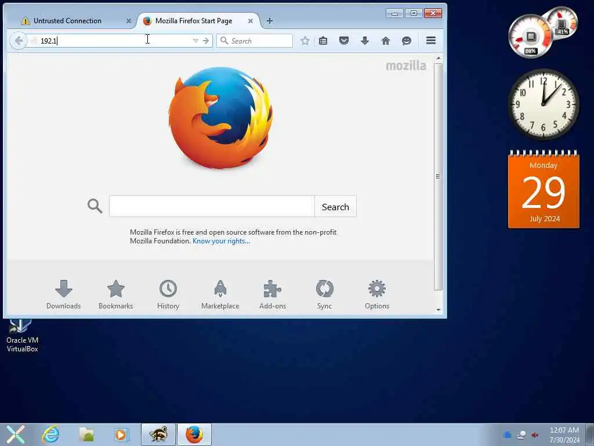Open History clock shortcut
Image resolution: width=594 pixels, height=446 pixels.
tap(168, 294)
